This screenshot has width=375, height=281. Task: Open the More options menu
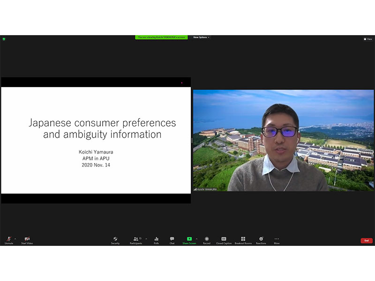(x=277, y=240)
